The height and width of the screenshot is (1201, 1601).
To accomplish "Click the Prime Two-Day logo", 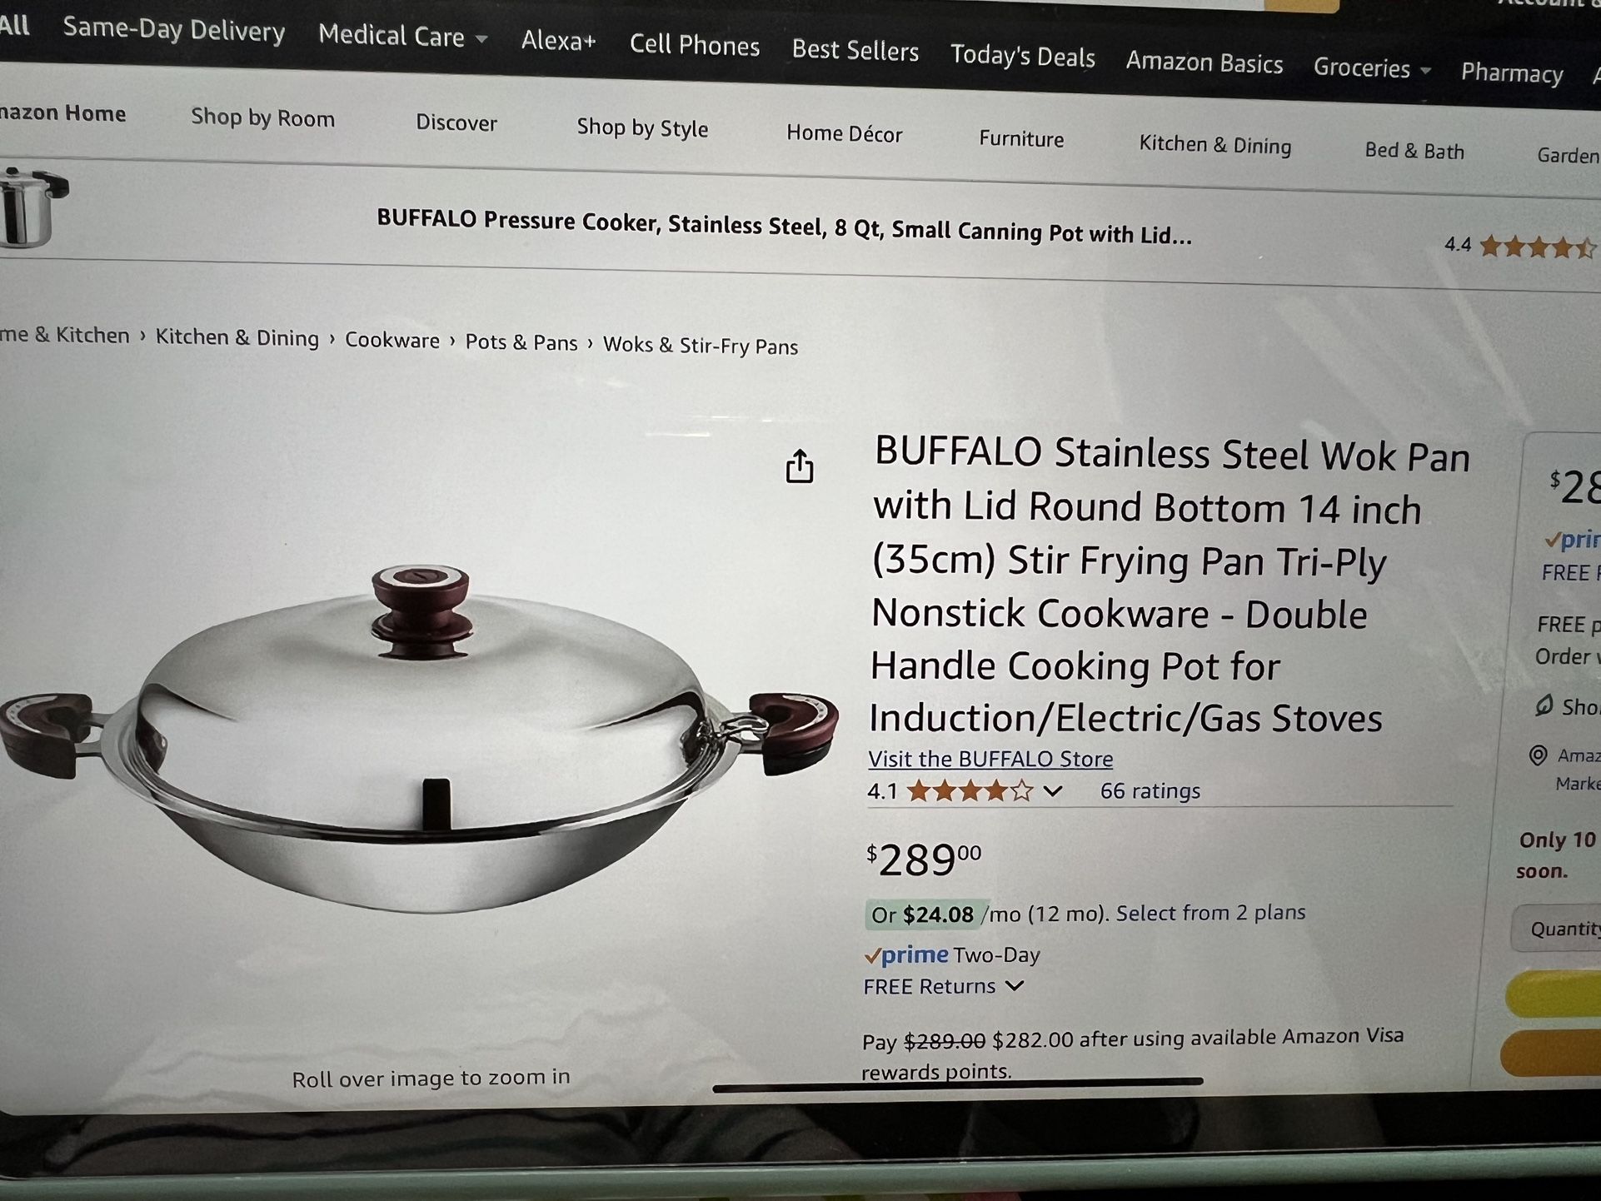I will coord(952,955).
